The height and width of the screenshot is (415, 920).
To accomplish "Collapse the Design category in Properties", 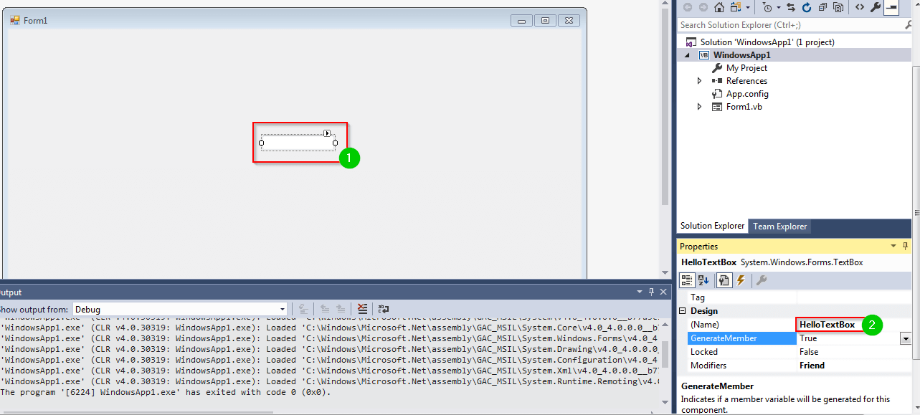I will click(682, 311).
